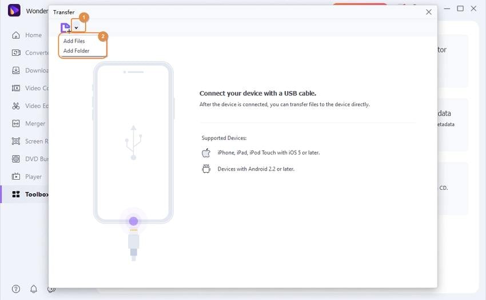Open the Player section in sidebar
486x300 pixels.
pos(33,177)
